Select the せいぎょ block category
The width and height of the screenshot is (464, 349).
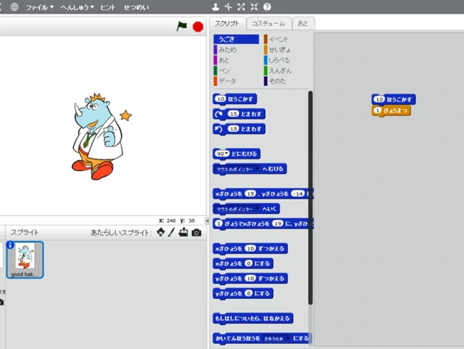pyautogui.click(x=280, y=49)
